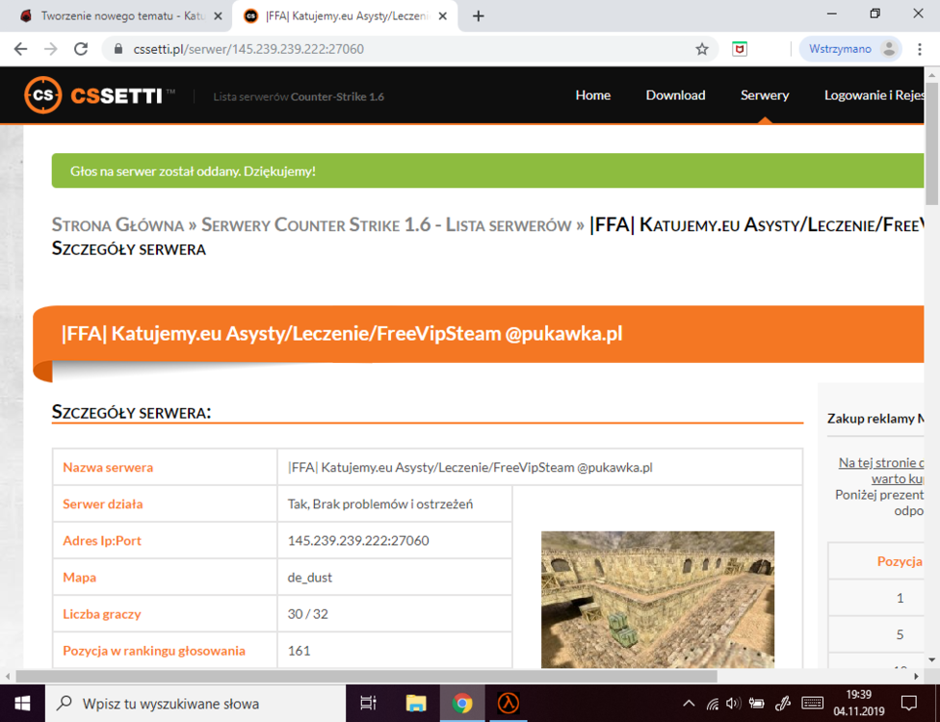Image resolution: width=940 pixels, height=722 pixels.
Task: Click the Chrome taskbar icon
Action: pyautogui.click(x=461, y=704)
